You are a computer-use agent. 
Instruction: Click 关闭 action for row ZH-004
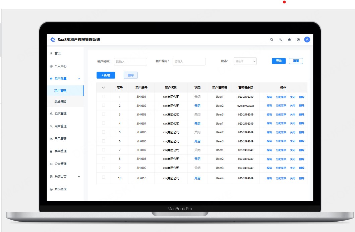click(x=293, y=123)
